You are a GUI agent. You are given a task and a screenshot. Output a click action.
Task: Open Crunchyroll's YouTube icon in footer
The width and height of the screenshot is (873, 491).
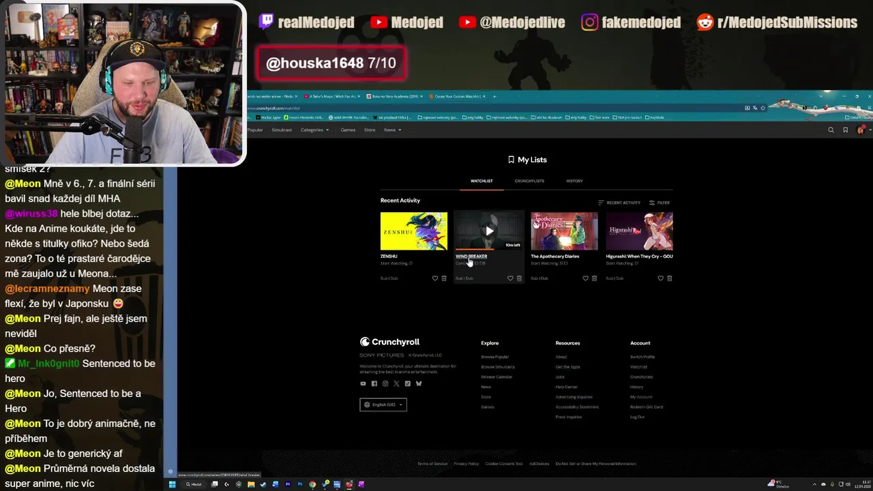point(363,383)
